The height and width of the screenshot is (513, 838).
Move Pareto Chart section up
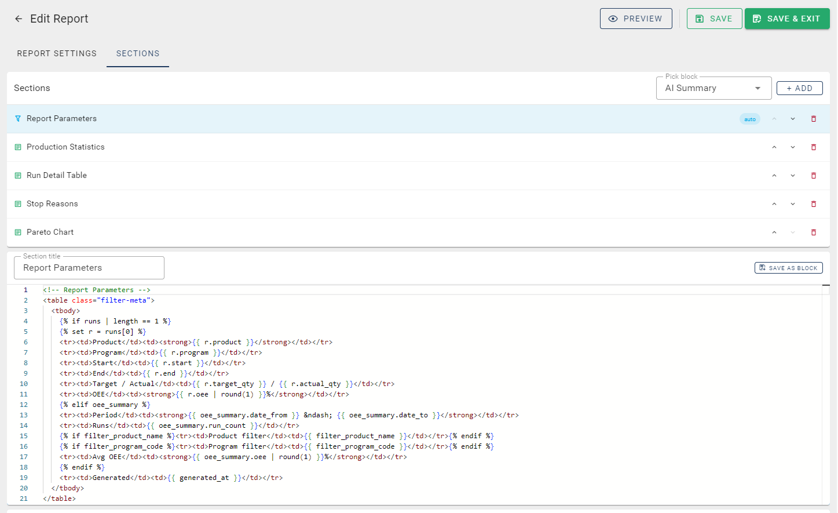pyautogui.click(x=774, y=232)
